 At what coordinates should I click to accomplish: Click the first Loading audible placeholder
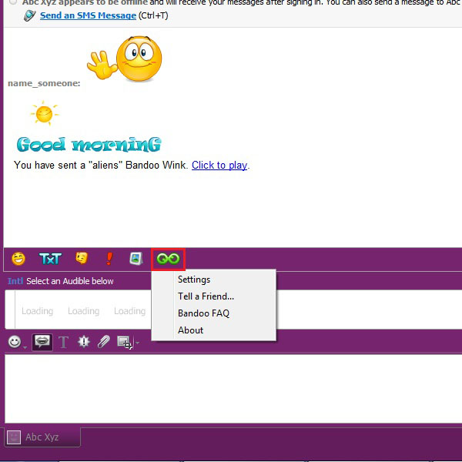(38, 311)
